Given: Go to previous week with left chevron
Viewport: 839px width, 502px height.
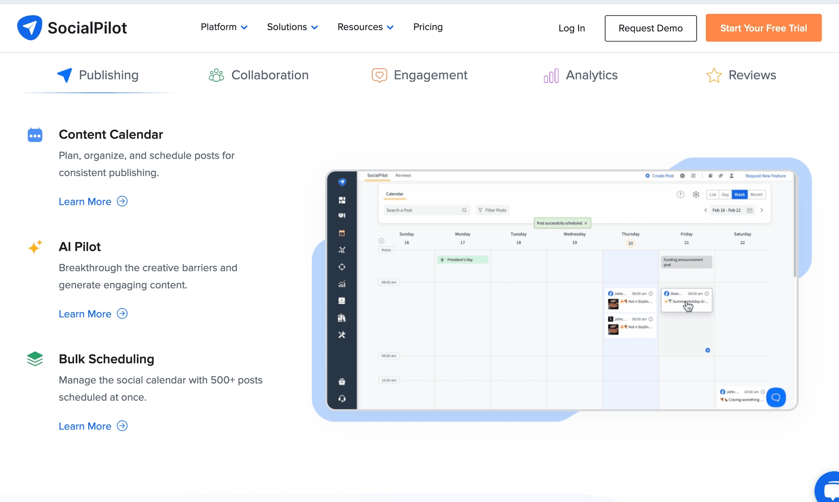Looking at the screenshot, I should click(705, 210).
